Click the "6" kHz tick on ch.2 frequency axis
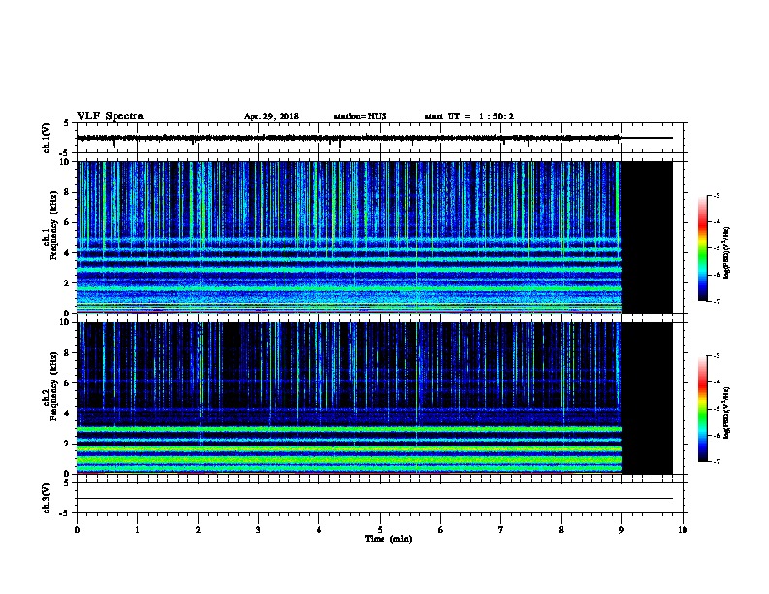This screenshot has height=594, width=769. 68,383
